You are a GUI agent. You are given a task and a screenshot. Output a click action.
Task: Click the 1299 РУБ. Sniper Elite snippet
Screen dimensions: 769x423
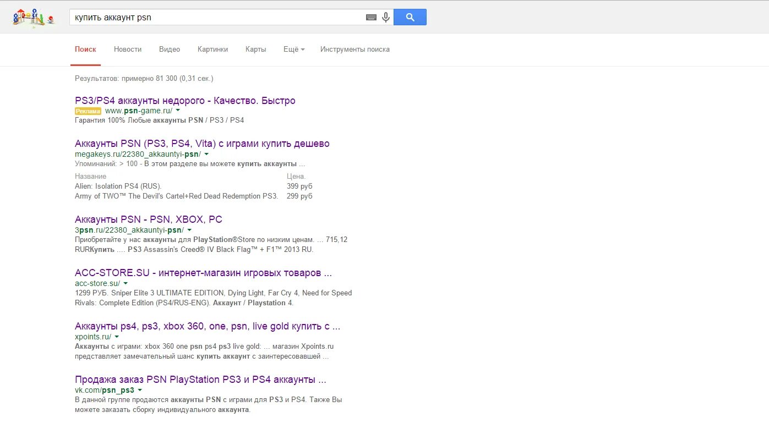click(x=214, y=298)
